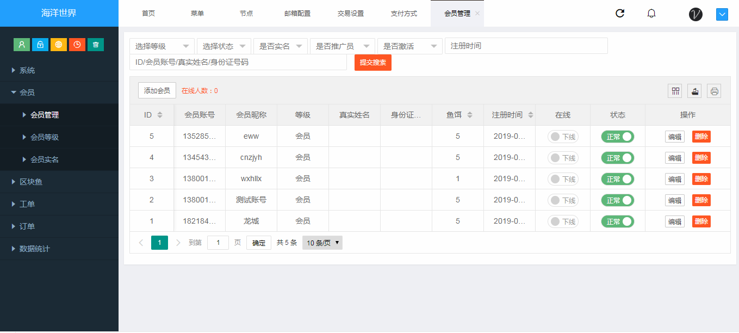Click the 确定 pagination button

click(x=259, y=243)
